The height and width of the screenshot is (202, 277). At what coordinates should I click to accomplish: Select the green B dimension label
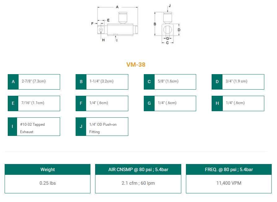coord(81,82)
